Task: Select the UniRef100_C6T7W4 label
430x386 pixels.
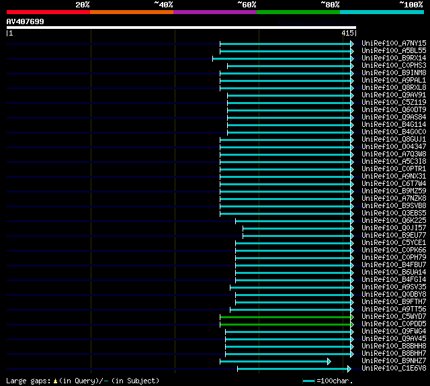Action: 394,184
